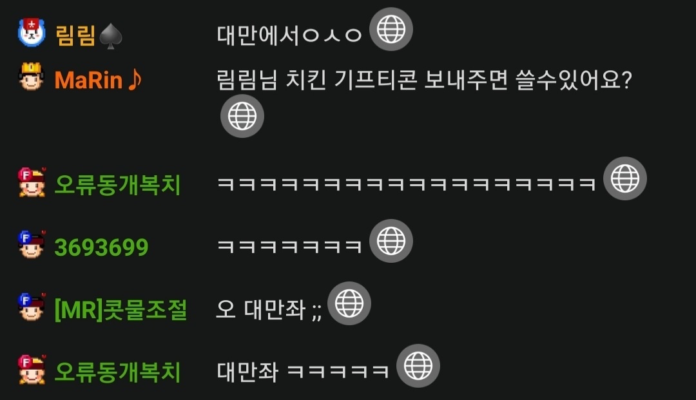Click 오류동개복치 avatar next to longest ㅋㅋㅋ message
Image resolution: width=696 pixels, height=400 pixels.
[x=32, y=182]
